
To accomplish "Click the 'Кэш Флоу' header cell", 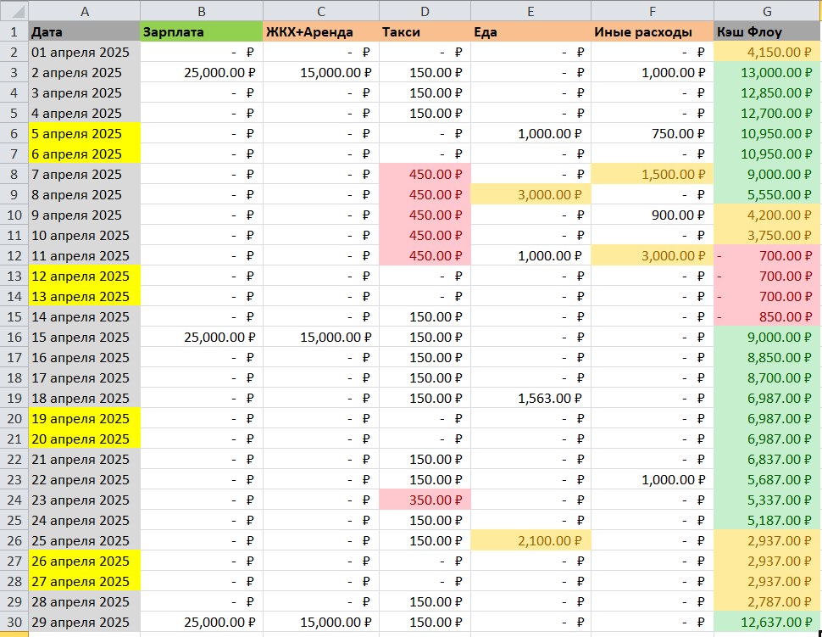I will [x=767, y=31].
